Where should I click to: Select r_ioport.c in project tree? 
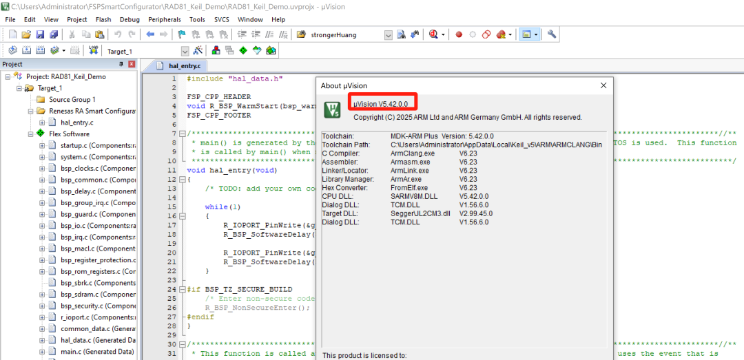point(99,317)
